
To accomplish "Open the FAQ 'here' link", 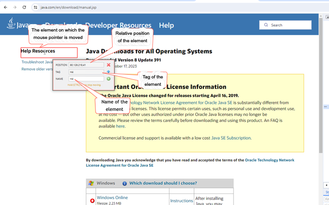I will [120, 126].
